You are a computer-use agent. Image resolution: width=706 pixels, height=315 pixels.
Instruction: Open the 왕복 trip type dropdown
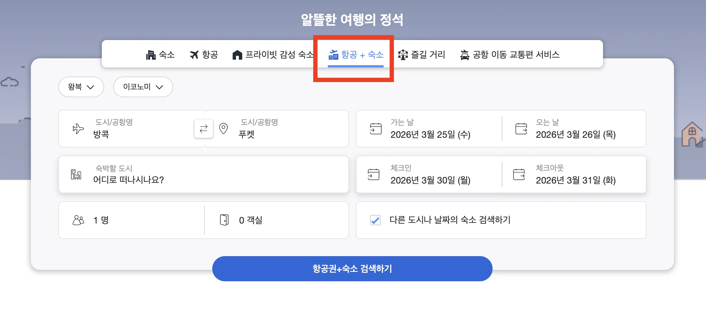pos(81,87)
